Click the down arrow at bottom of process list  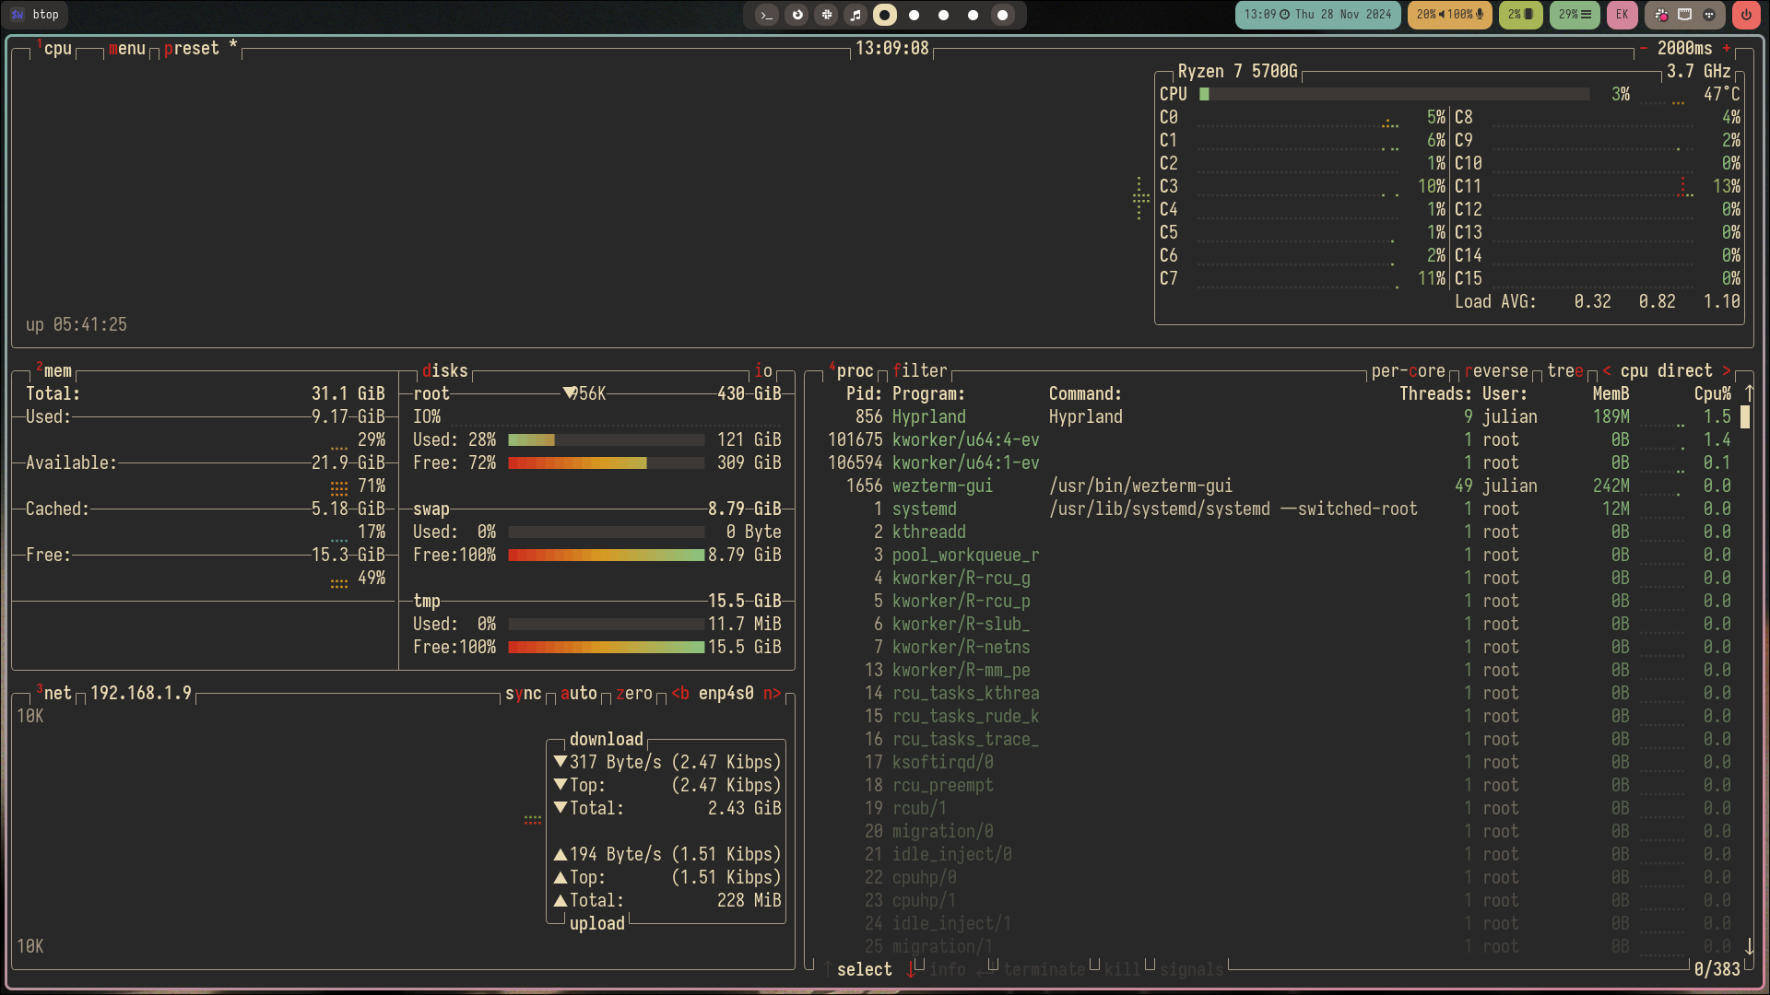(1749, 946)
